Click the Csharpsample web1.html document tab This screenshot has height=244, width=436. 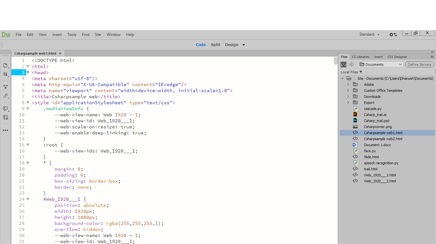click(x=35, y=53)
